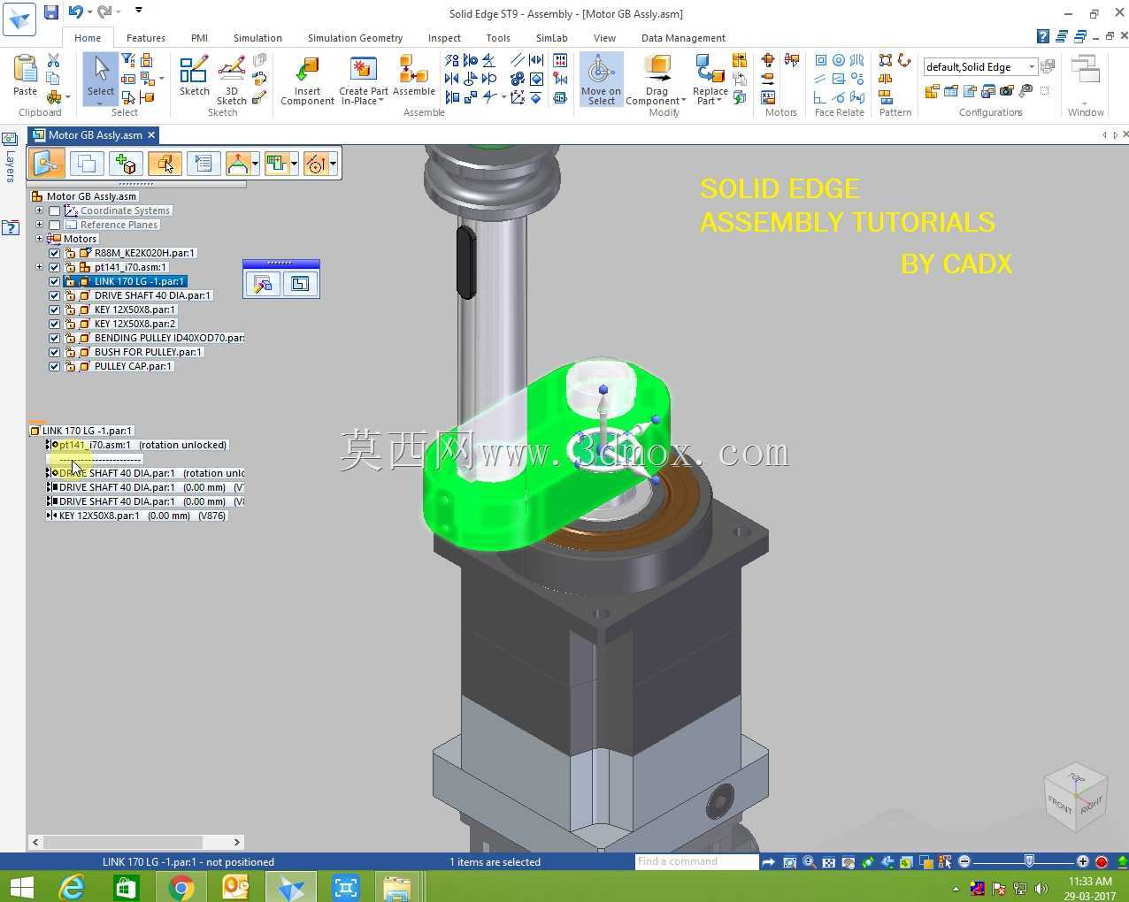
Task: Click the zoom out minus button
Action: tap(964, 861)
